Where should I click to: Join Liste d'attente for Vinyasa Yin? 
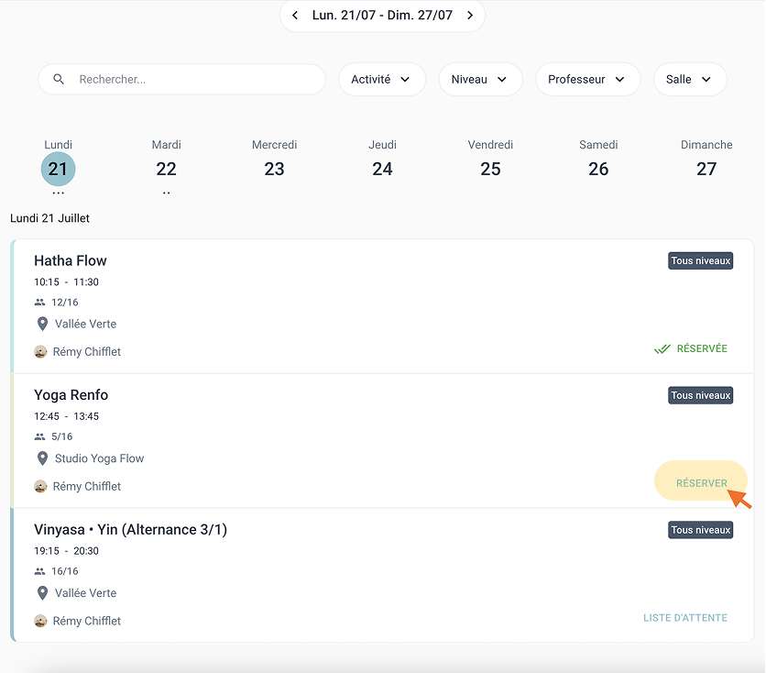(x=684, y=618)
